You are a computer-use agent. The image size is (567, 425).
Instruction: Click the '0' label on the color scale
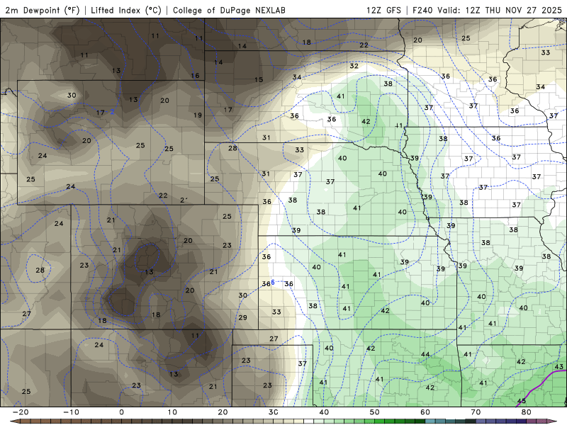point(121,412)
